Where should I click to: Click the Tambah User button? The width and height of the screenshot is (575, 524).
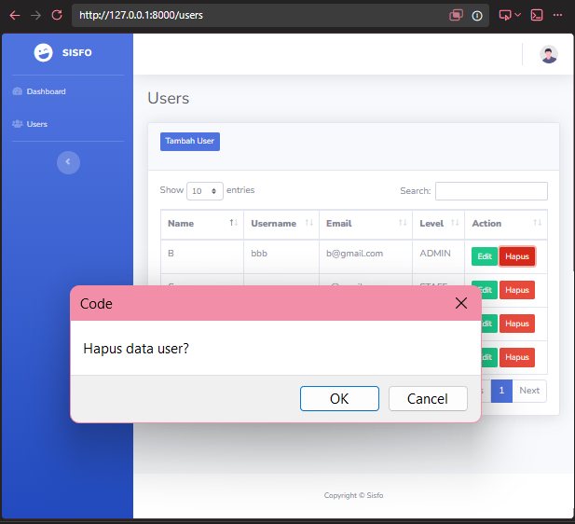(190, 142)
